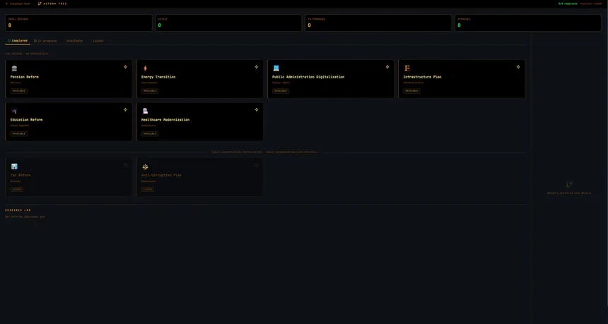Click the wrench icon in details panel
Image resolution: width=608 pixels, height=324 pixels.
(x=569, y=184)
